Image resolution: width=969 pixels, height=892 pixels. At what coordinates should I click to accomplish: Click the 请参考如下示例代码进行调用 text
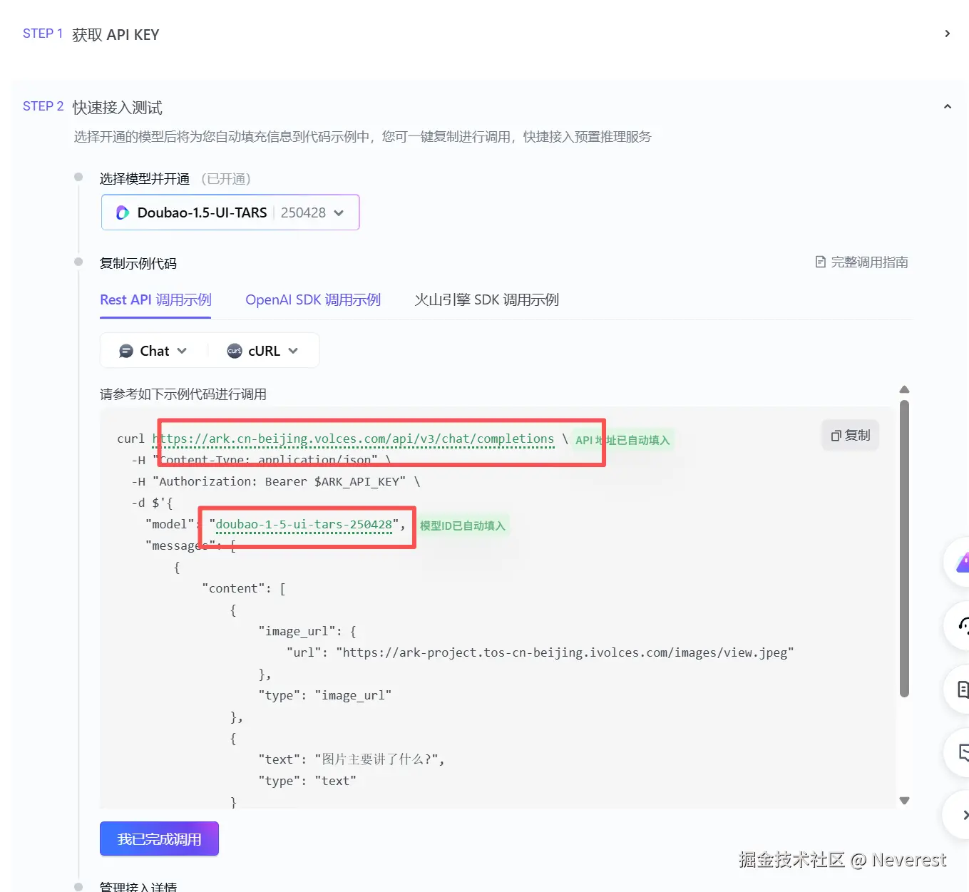coord(183,394)
